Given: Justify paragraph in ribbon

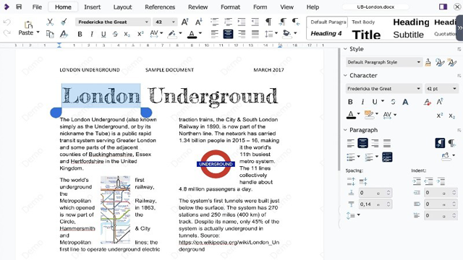Looking at the screenshot, I should tap(255, 34).
